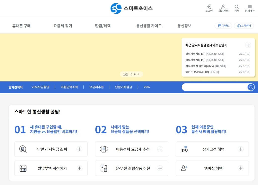The image size is (258, 185).
Task: Go to previous banner slide
Action: click(131, 74)
